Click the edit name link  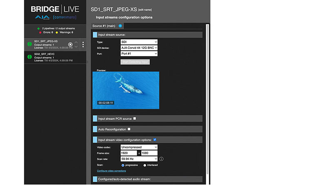point(153,9)
